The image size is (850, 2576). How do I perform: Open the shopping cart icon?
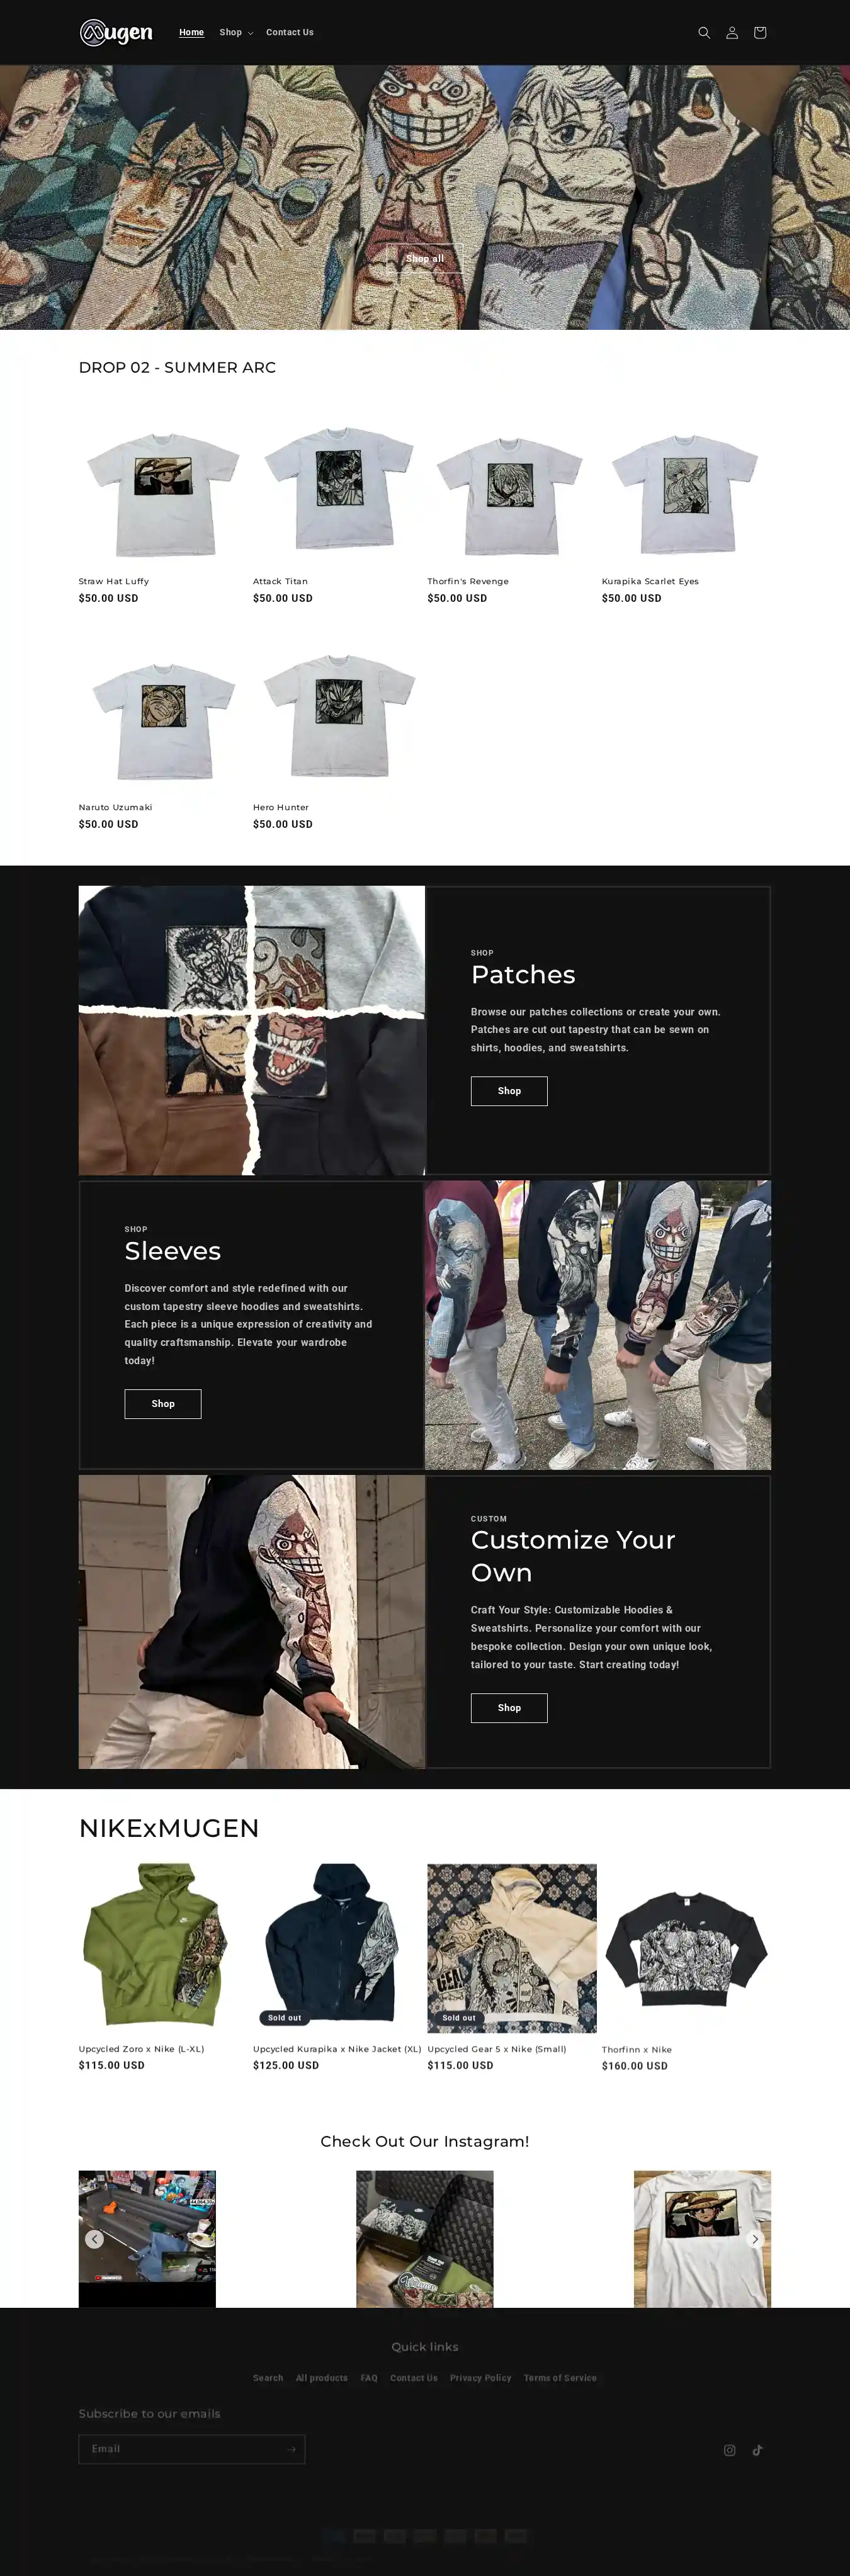pyautogui.click(x=760, y=33)
